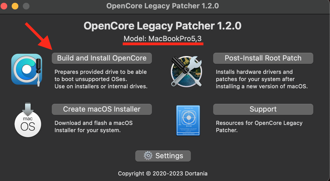Click the "Installs hardware drivers" description text
Image resolution: width=330 pixels, height=181 pixels.
tap(262, 79)
